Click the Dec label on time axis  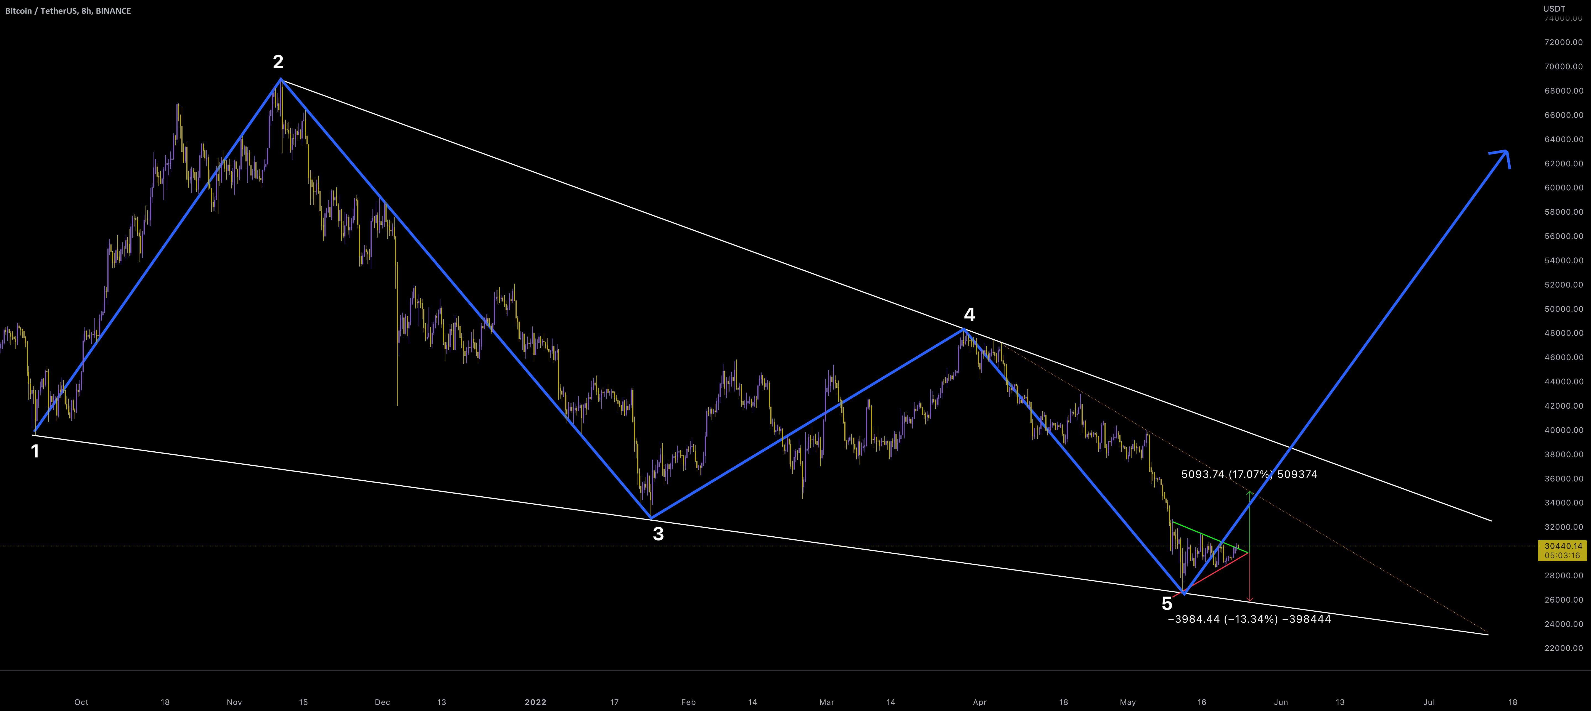pos(382,702)
